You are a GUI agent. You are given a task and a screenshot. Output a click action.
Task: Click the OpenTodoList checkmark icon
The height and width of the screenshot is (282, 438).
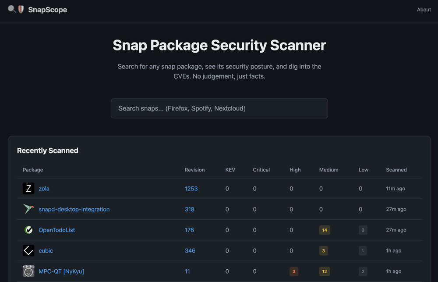[x=28, y=230]
